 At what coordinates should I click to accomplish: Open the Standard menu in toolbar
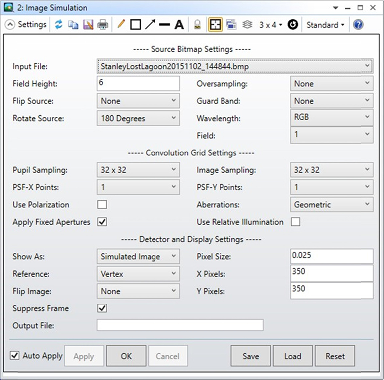point(325,25)
